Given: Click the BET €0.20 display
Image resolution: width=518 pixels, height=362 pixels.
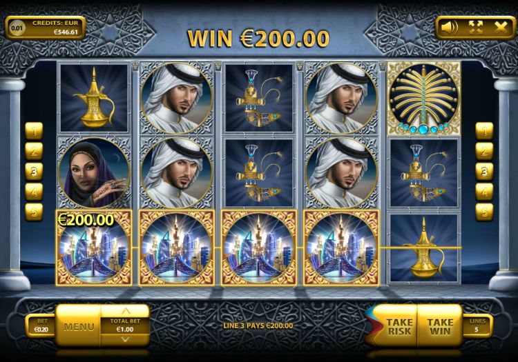Looking at the screenshot, I should coord(42,325).
